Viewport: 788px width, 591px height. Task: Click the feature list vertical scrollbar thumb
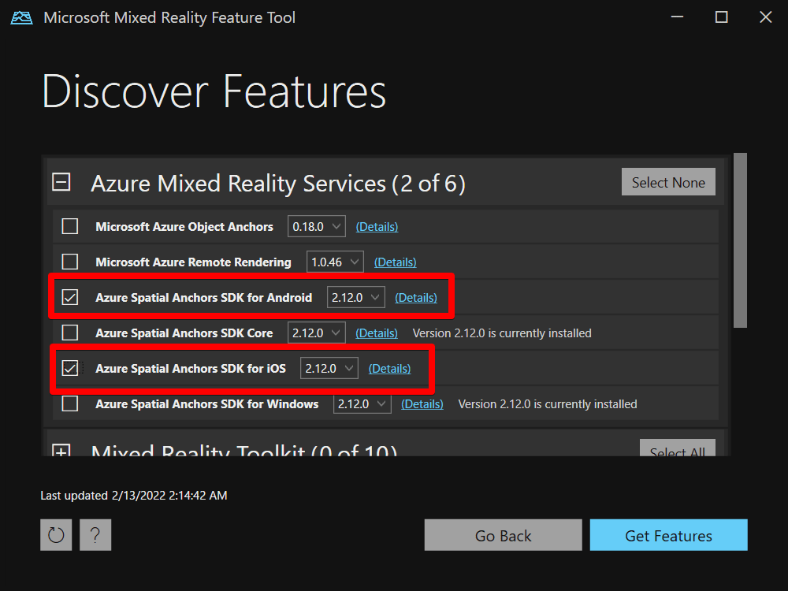[740, 240]
